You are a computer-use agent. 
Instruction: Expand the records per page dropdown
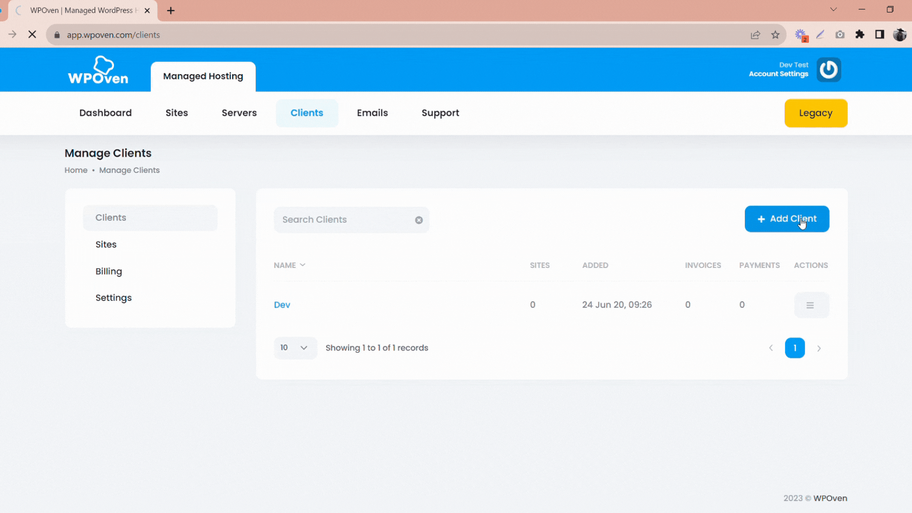coord(293,348)
